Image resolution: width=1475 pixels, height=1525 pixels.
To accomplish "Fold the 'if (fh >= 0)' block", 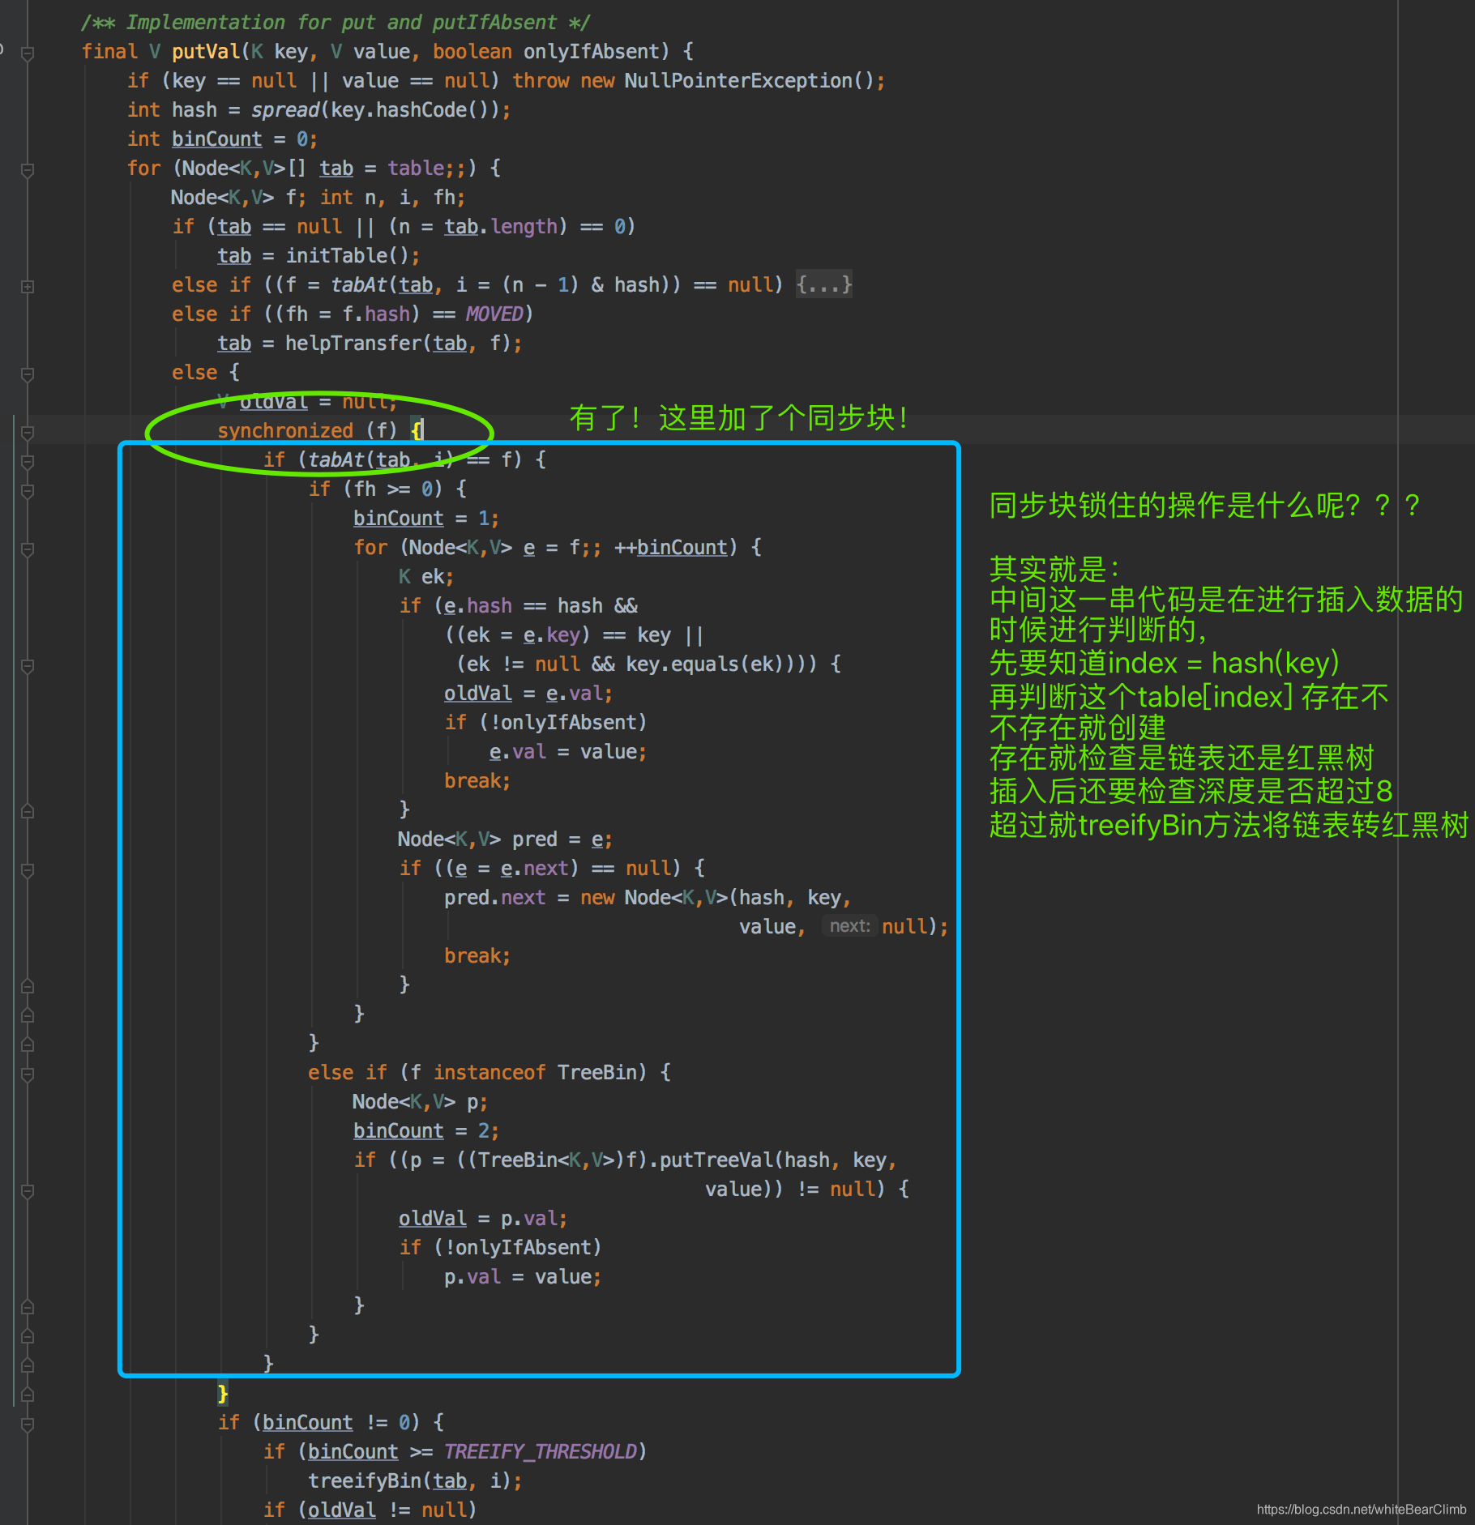I will 28,490.
